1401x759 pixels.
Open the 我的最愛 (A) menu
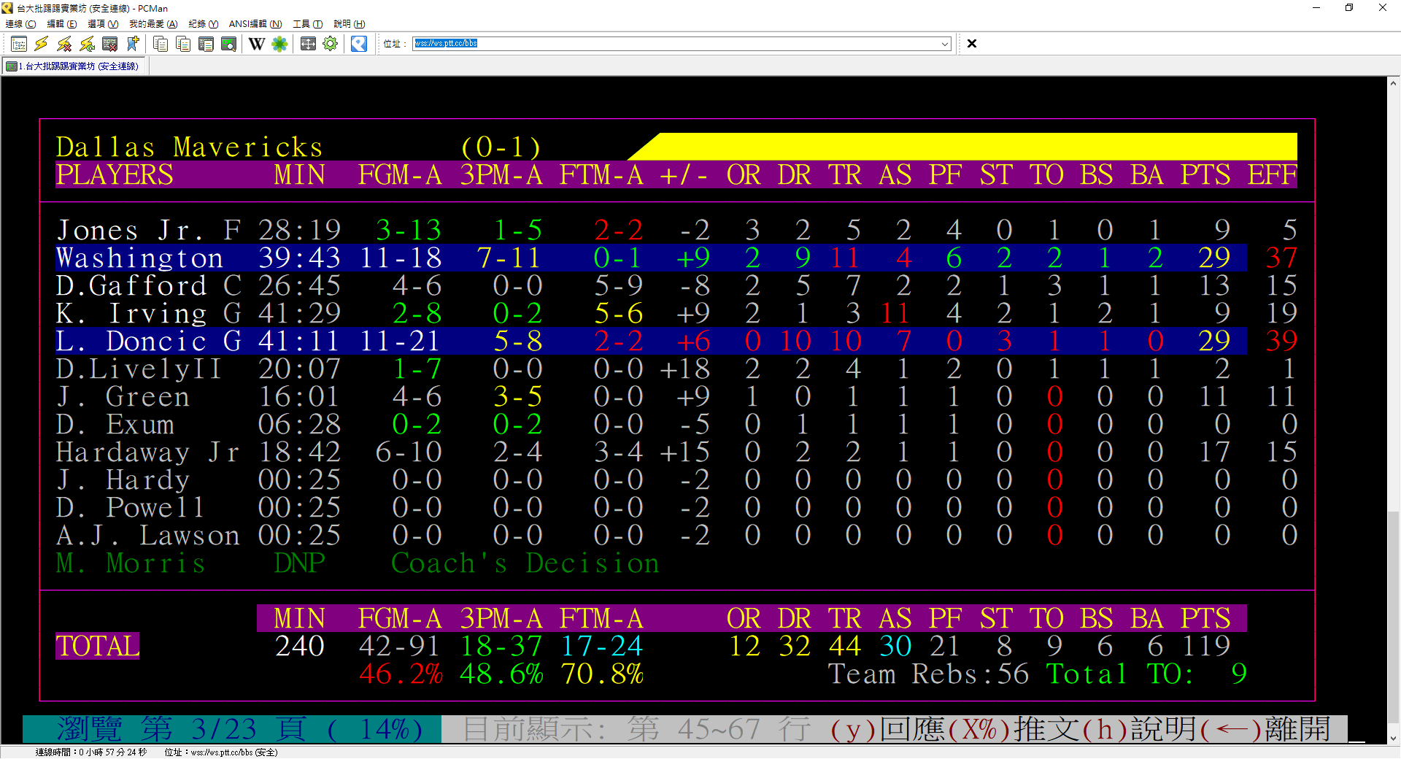click(153, 24)
